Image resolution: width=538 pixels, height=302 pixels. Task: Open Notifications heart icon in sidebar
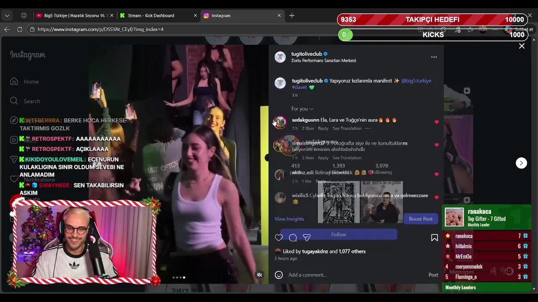coord(14,179)
